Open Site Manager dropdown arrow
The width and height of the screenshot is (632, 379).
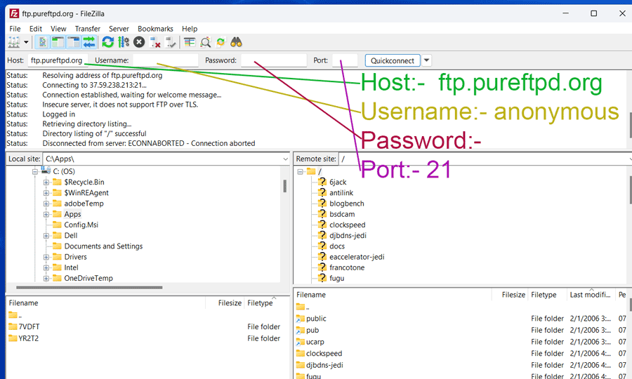(x=26, y=42)
